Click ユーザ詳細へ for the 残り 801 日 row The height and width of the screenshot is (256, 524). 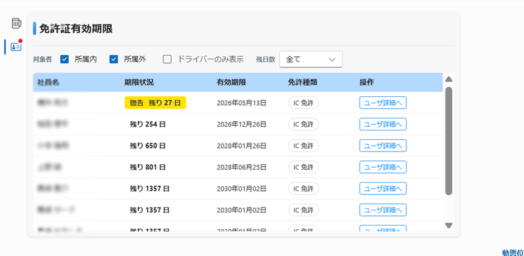coord(383,167)
